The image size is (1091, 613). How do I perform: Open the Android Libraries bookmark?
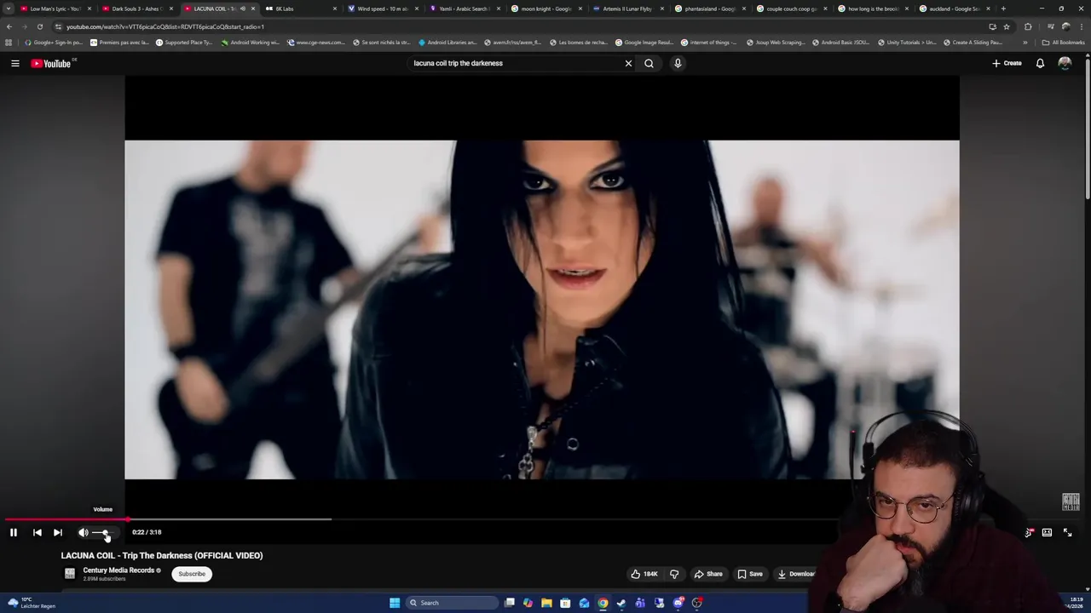pyautogui.click(x=447, y=42)
